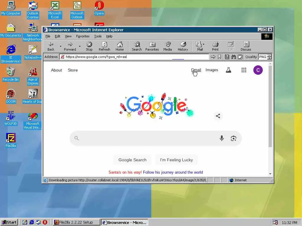Select the Opera desktop icon

(x=99, y=8)
